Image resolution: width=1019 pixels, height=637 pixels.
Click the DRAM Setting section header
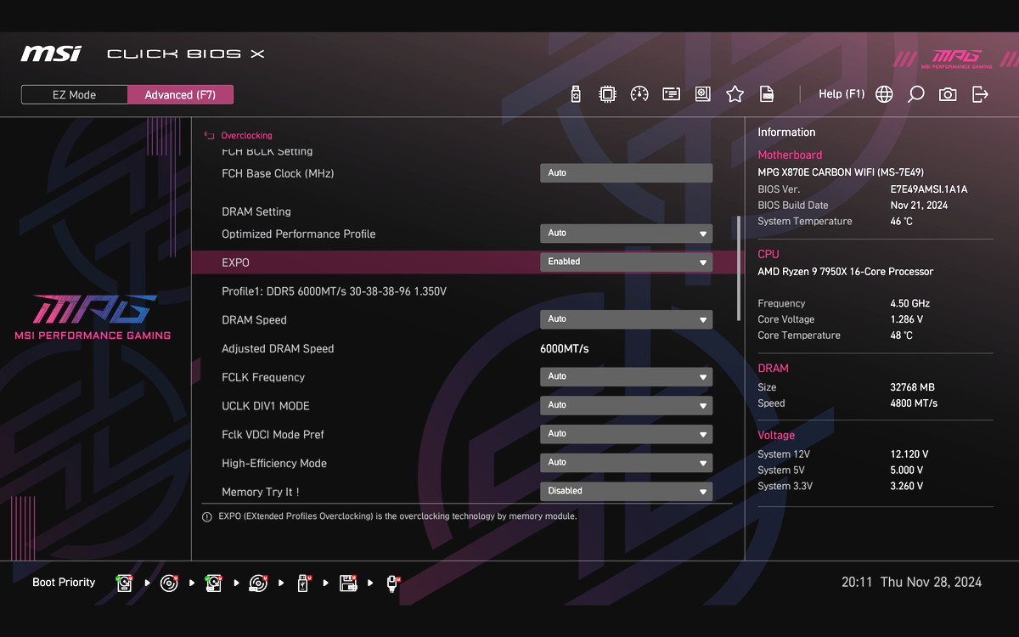click(256, 211)
